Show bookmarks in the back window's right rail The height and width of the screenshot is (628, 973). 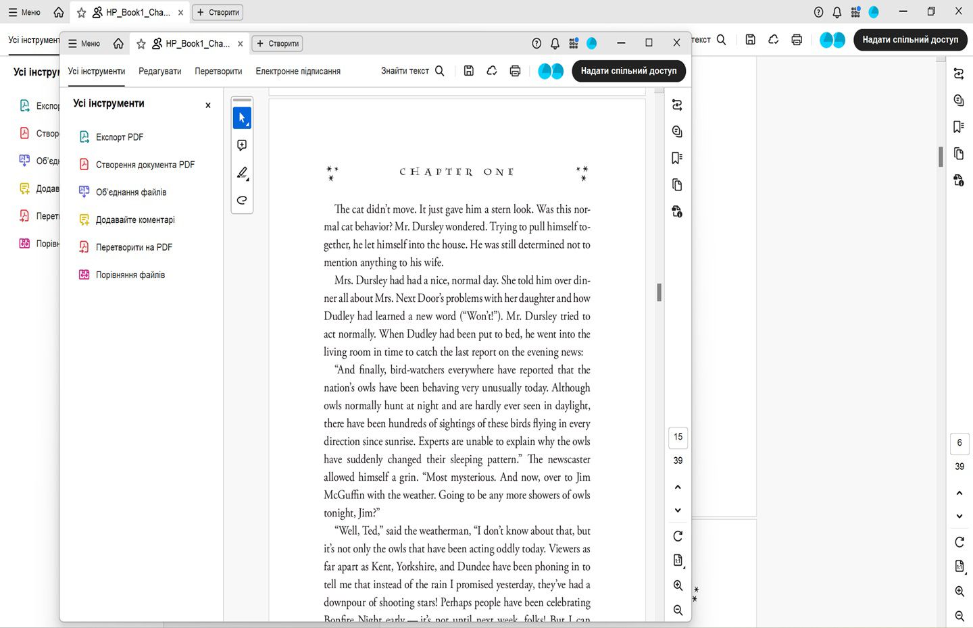[x=958, y=127]
